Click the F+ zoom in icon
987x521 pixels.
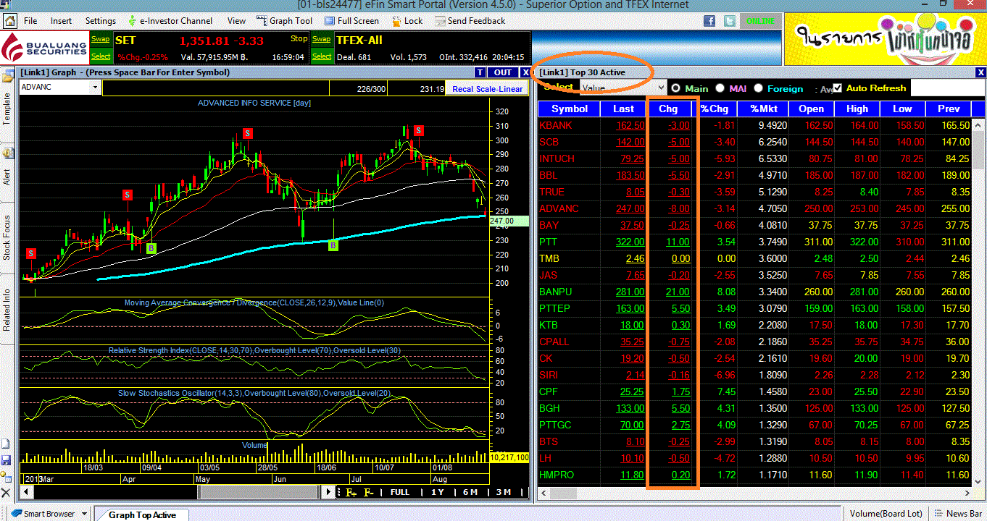351,493
